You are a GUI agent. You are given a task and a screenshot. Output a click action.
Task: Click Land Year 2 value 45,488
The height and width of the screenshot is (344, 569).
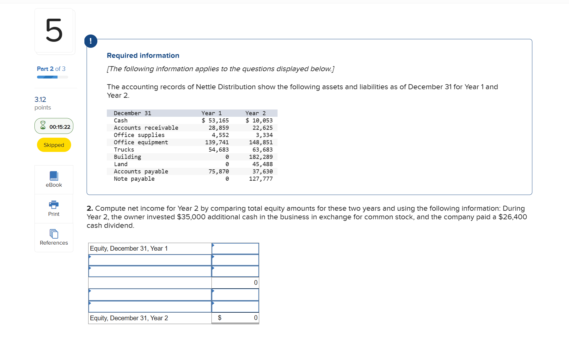(262, 164)
